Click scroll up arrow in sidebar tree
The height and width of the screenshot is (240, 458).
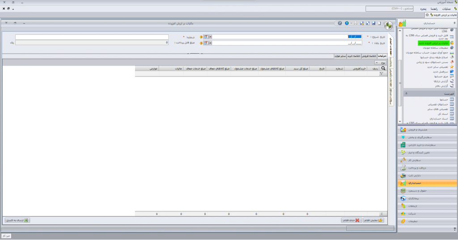click(400, 30)
